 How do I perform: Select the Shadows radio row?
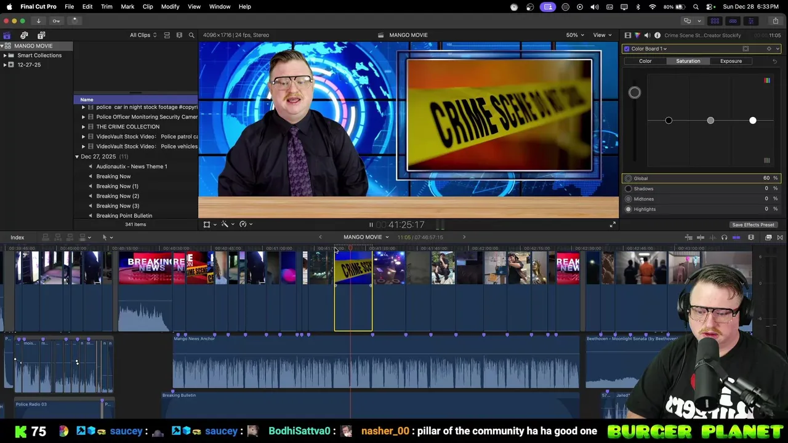(x=701, y=189)
